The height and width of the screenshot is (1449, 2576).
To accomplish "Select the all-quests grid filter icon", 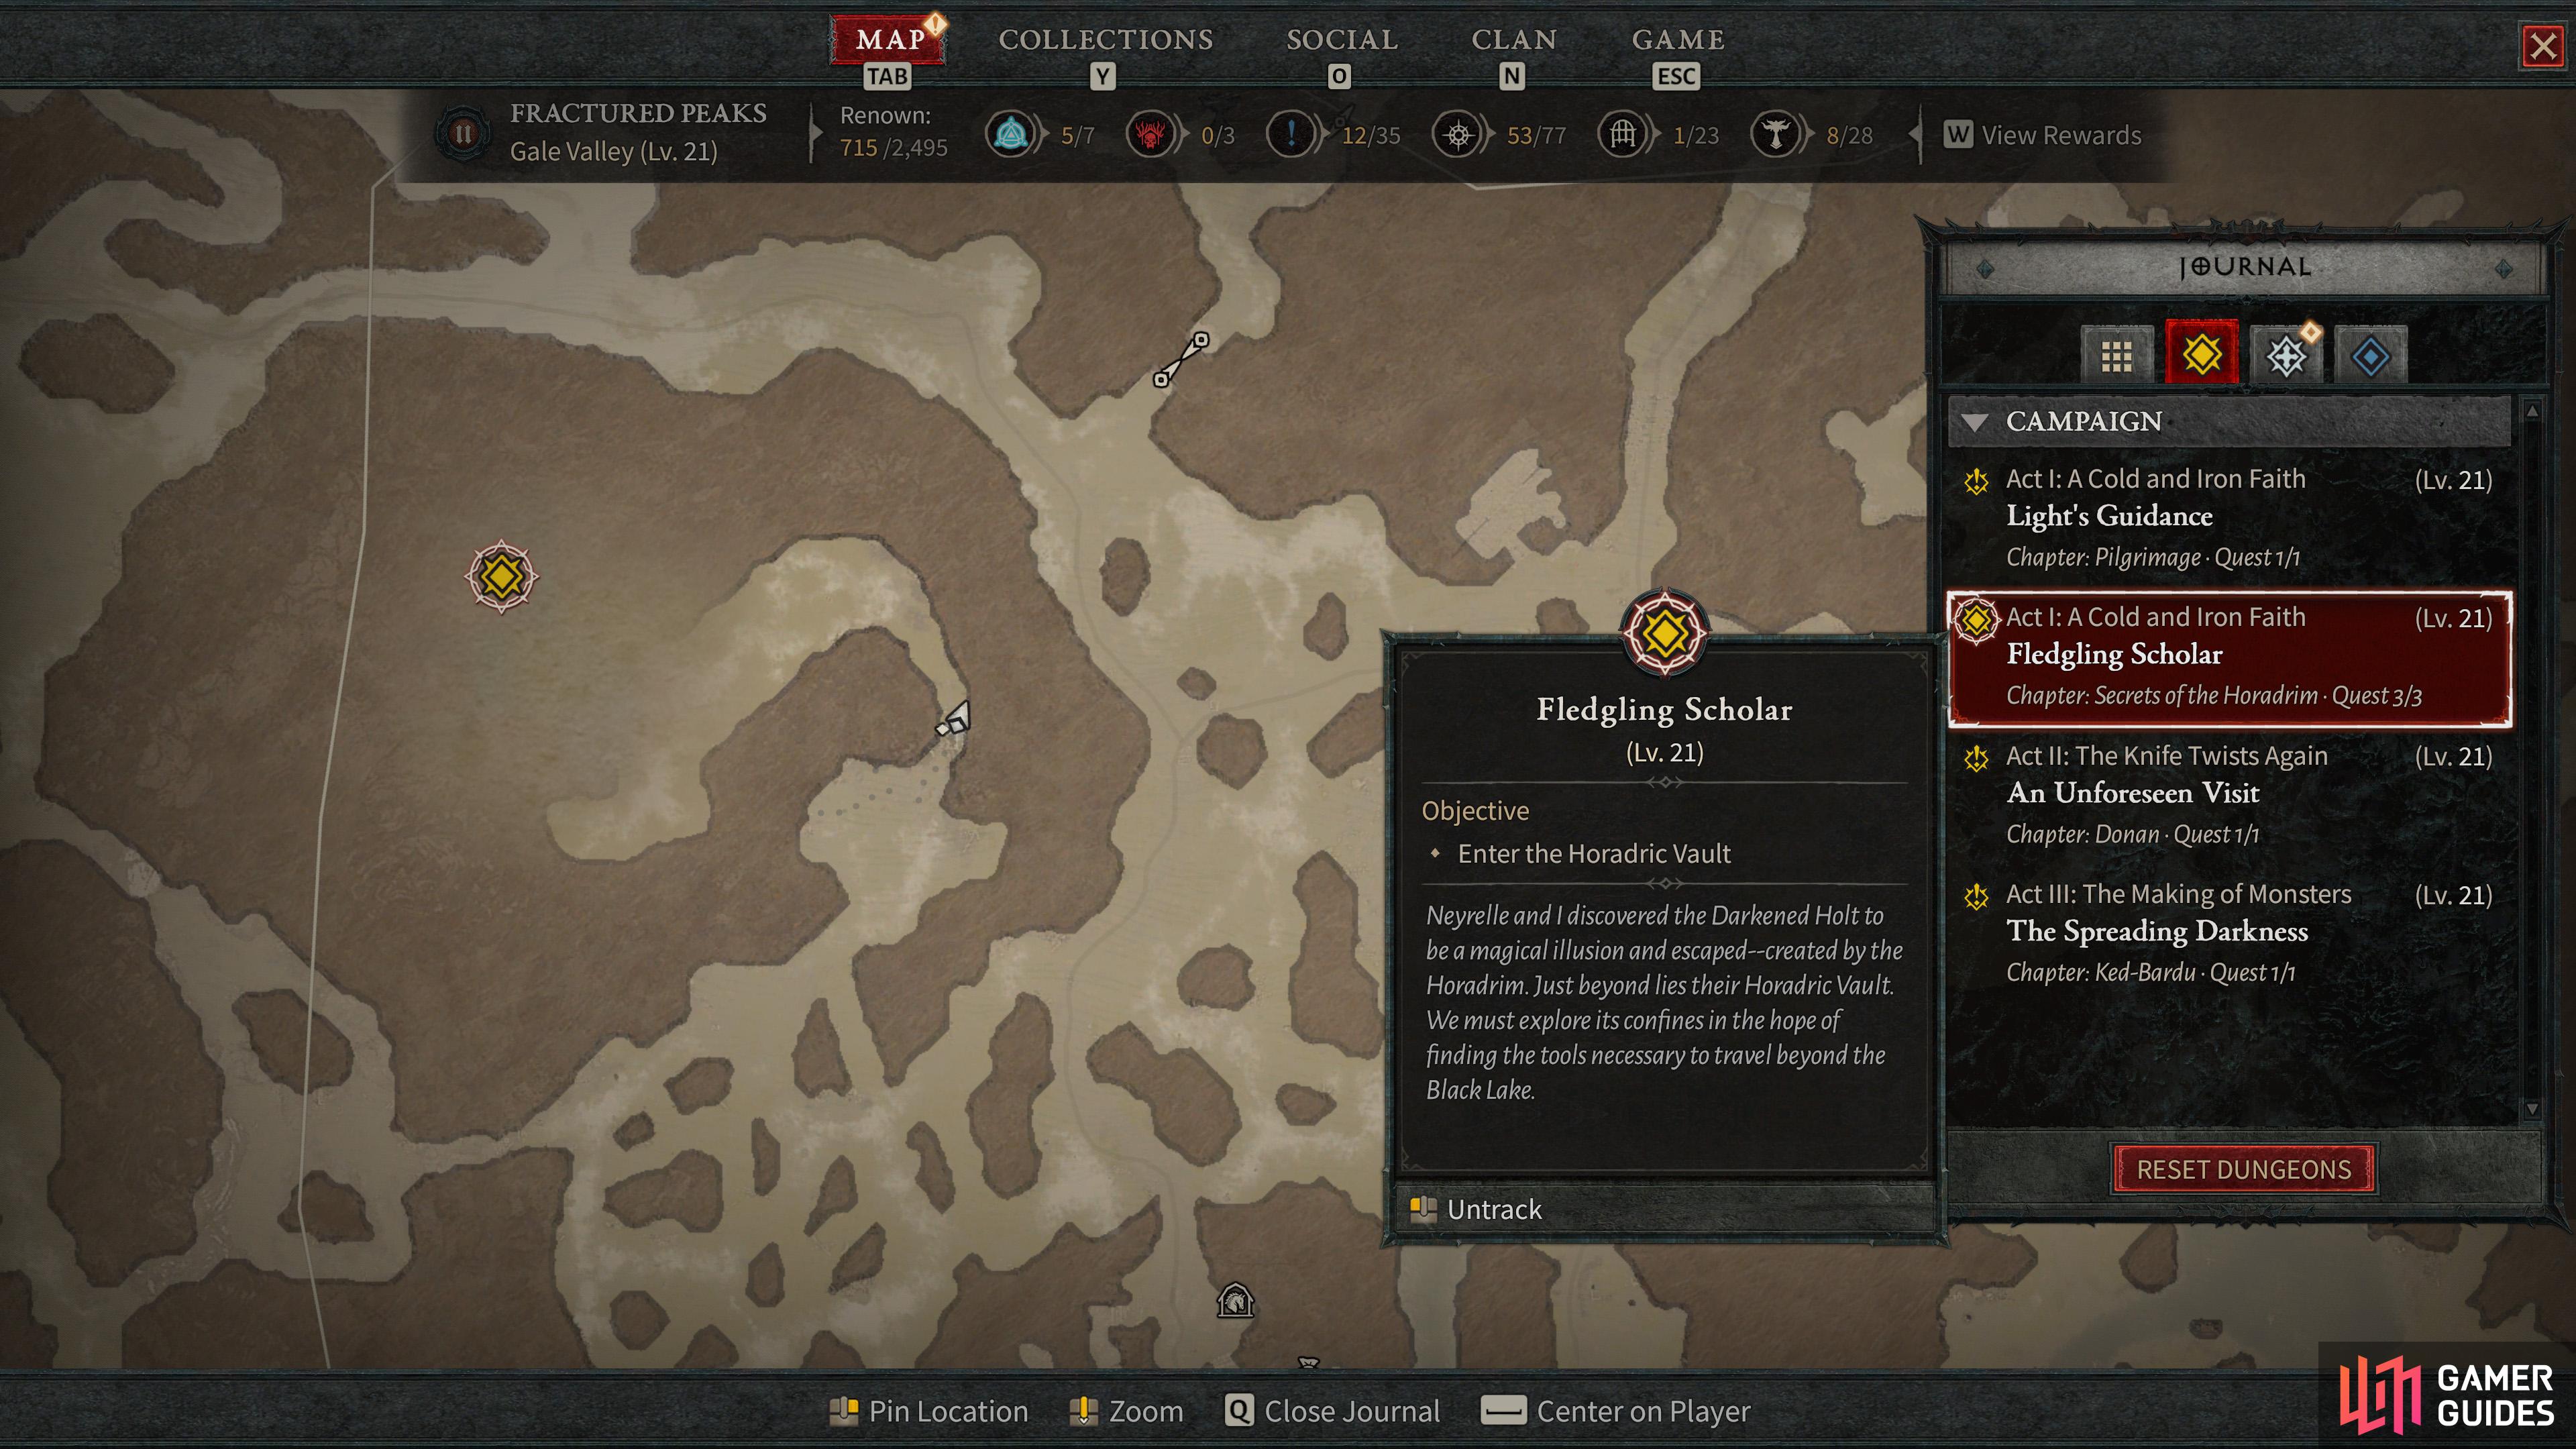I will 2116,355.
